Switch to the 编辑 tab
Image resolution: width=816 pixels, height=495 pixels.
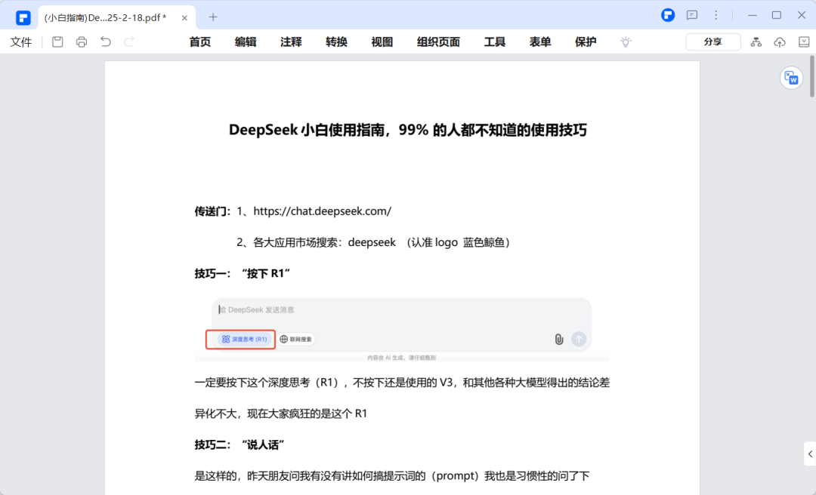tap(246, 42)
